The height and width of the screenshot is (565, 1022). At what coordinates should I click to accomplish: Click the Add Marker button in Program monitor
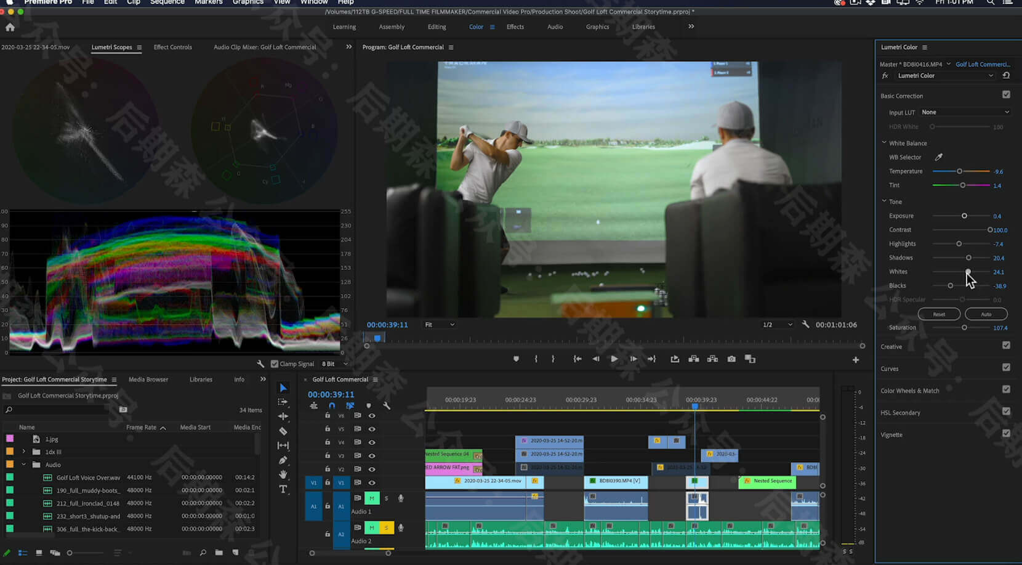(x=516, y=359)
